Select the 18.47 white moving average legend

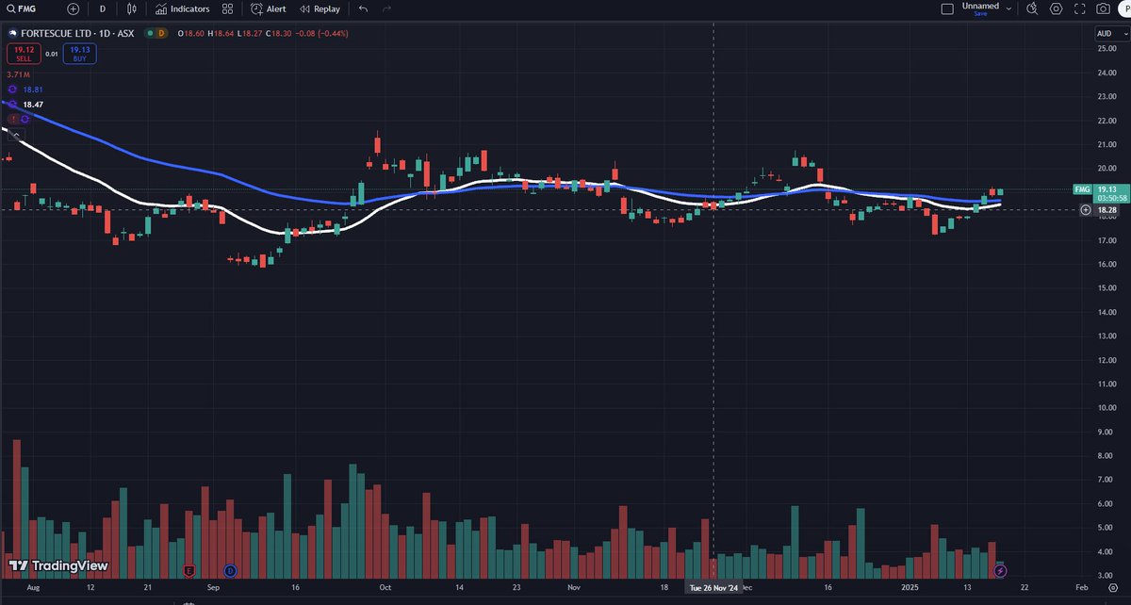coord(33,104)
